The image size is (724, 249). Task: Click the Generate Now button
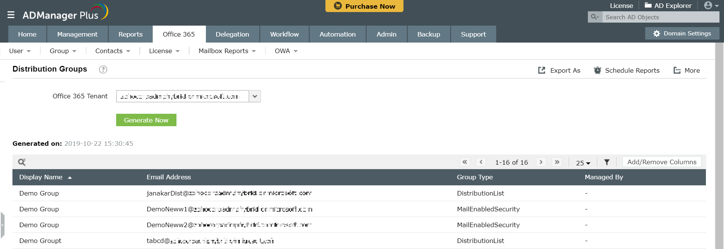(x=146, y=120)
